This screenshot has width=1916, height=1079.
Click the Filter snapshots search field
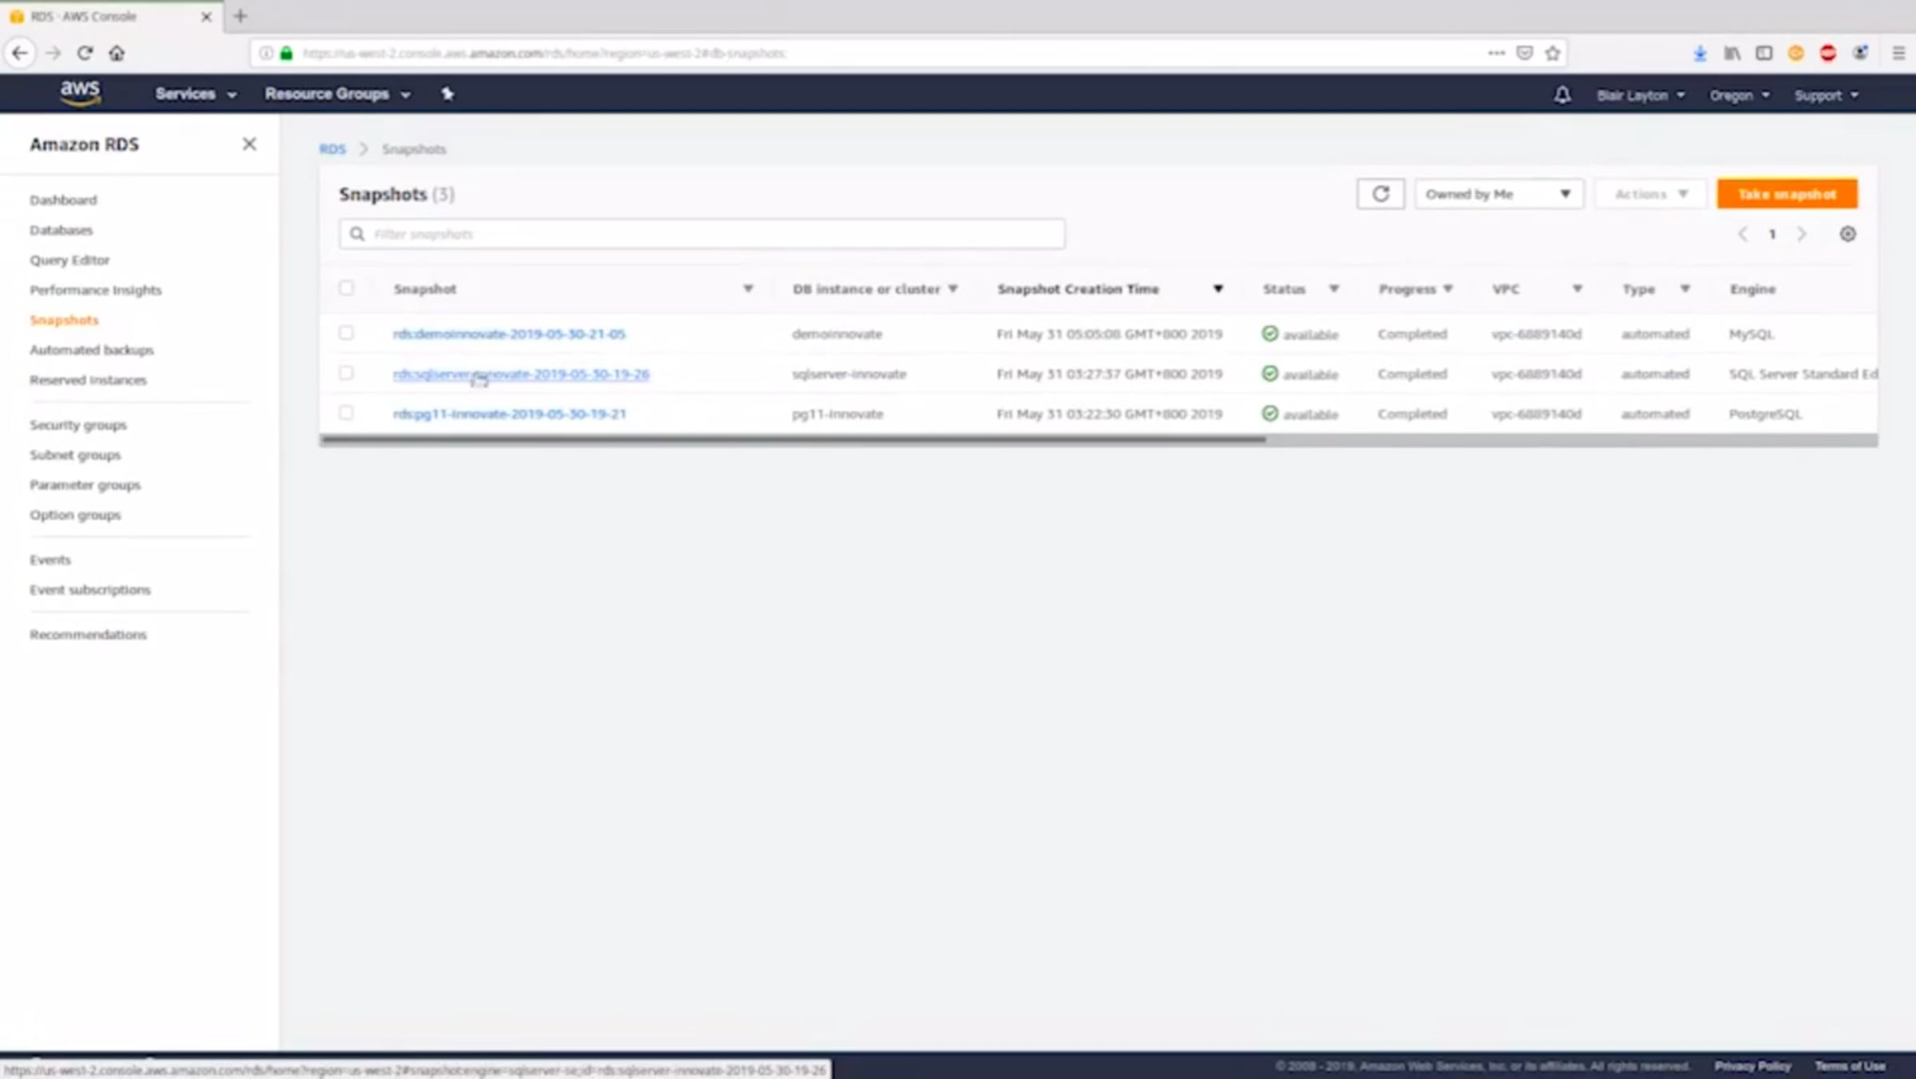(702, 234)
